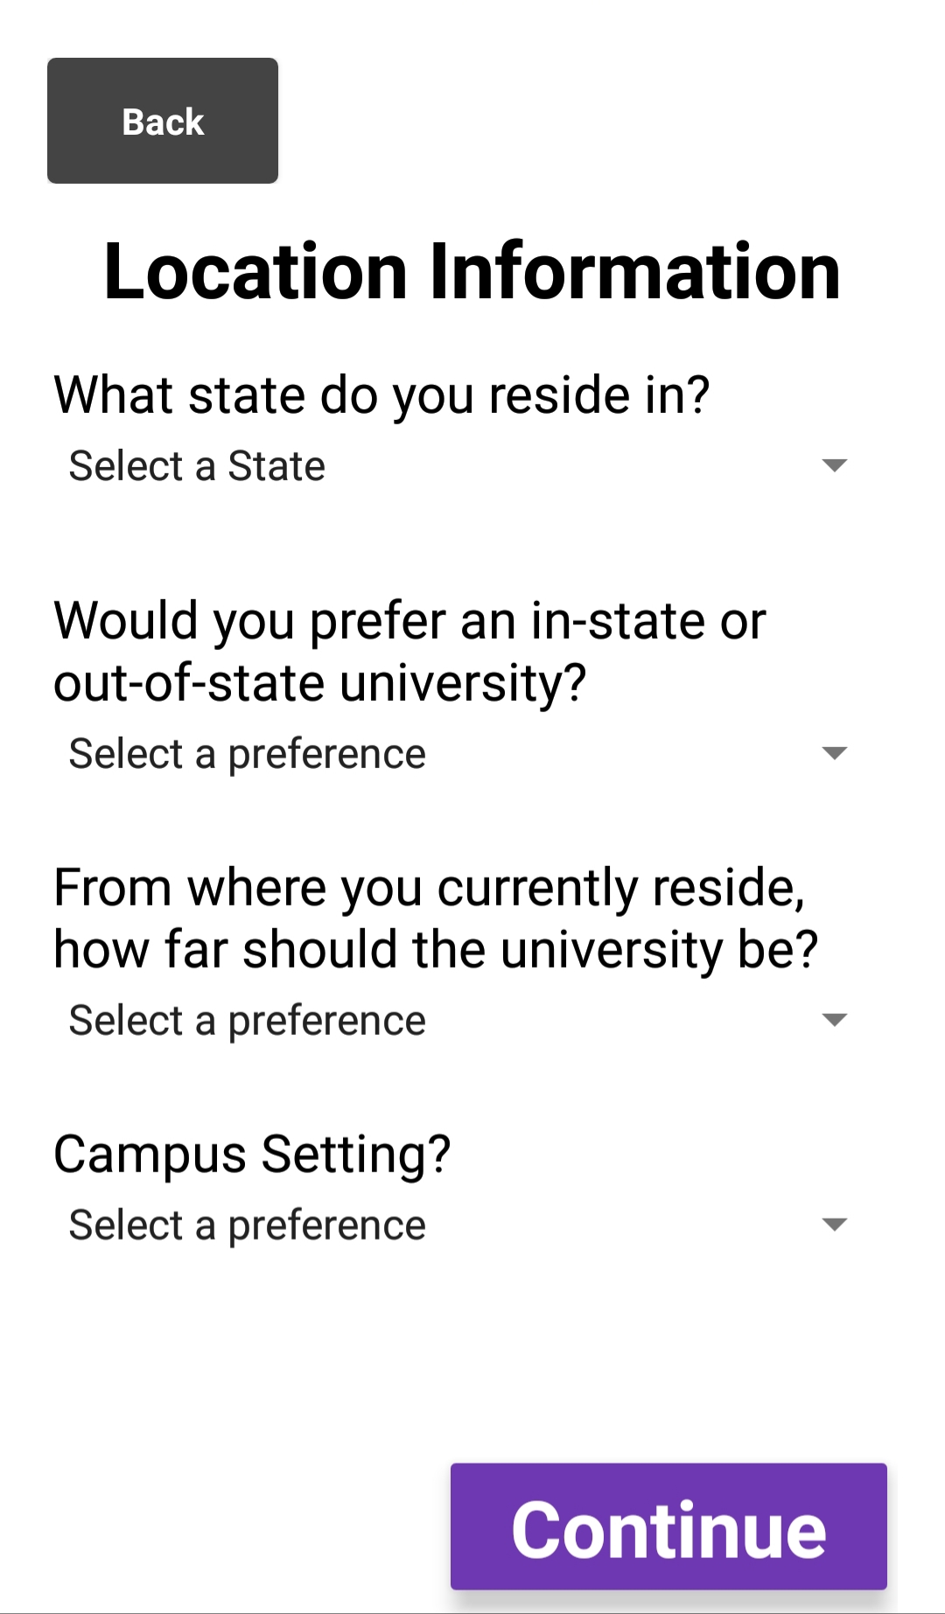This screenshot has width=945, height=1614.
Task: Click the arrow icon for distance preference
Action: pyautogui.click(x=835, y=1020)
